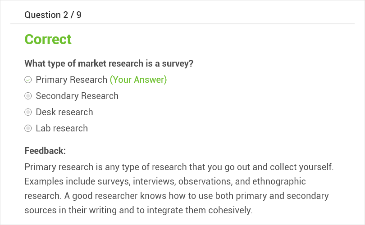
Task: Click the divider line under the question counter
Action: point(182,24)
